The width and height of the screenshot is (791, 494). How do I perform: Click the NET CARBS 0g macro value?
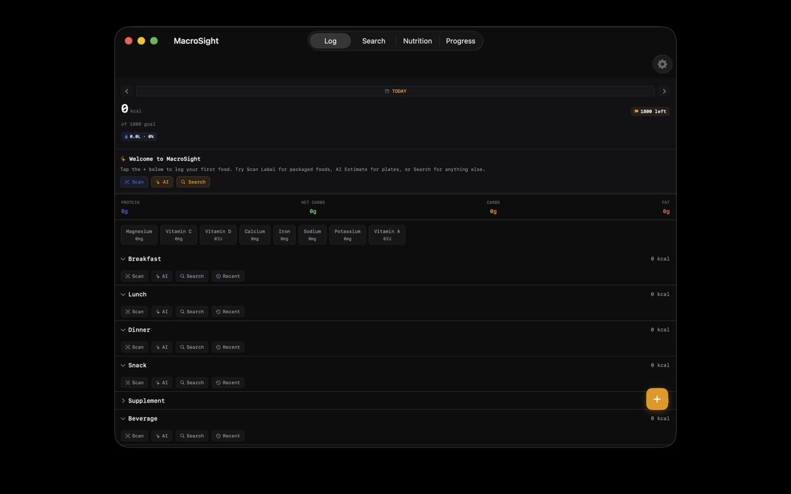tap(313, 211)
